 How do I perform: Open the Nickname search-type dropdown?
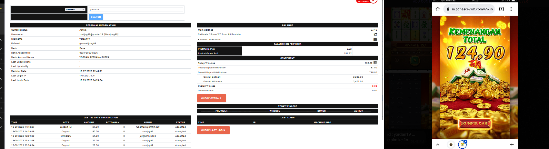75,10
